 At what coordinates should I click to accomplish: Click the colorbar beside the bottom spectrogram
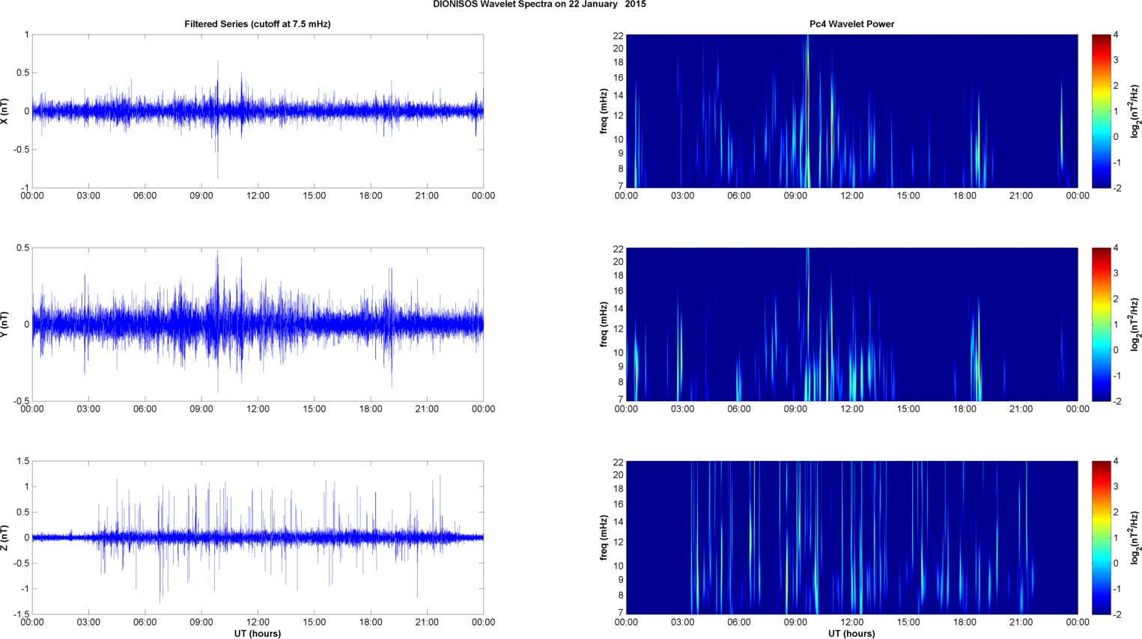(1101, 537)
